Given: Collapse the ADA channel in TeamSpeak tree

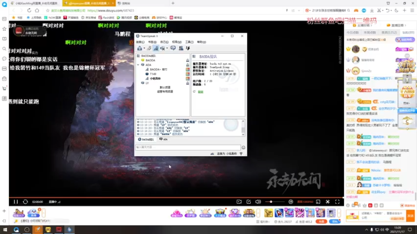Looking at the screenshot, I should click(x=138, y=64).
